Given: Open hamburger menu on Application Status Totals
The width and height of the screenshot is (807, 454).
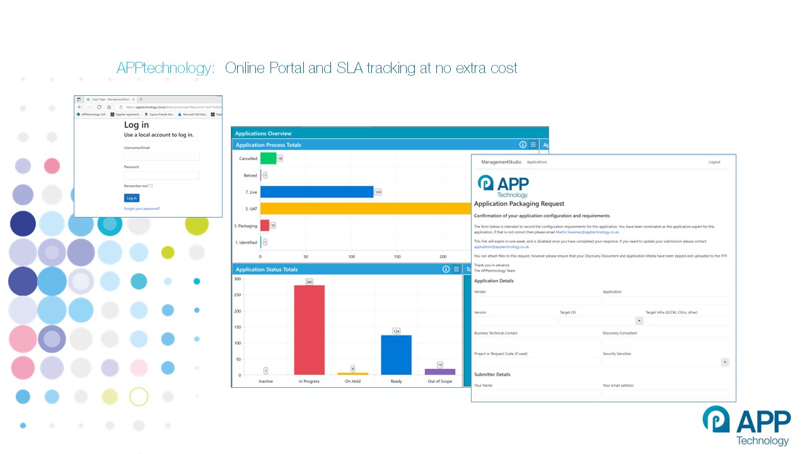Looking at the screenshot, I should pos(456,269).
